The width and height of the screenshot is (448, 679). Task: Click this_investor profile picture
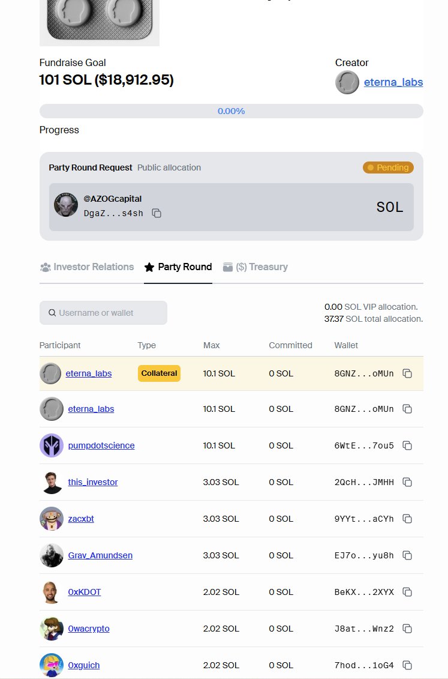coord(52,482)
